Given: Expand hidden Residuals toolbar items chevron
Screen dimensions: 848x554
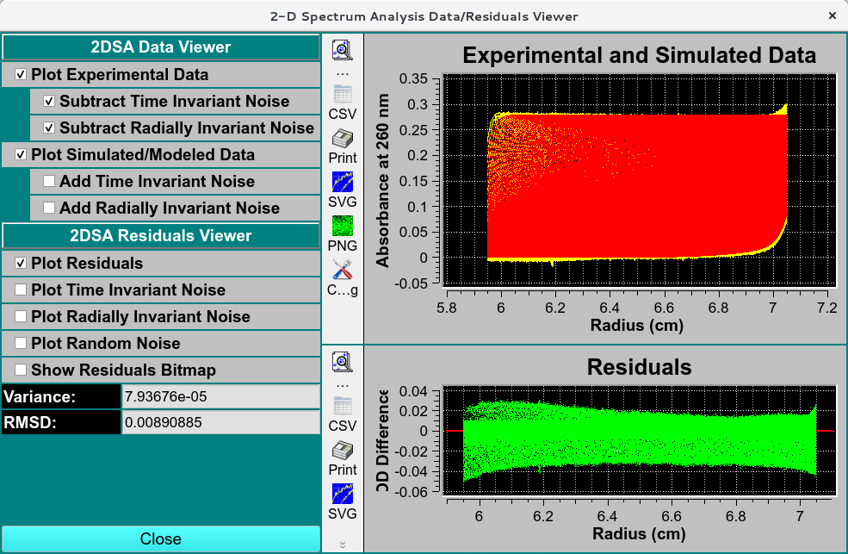Looking at the screenshot, I should pyautogui.click(x=343, y=544).
